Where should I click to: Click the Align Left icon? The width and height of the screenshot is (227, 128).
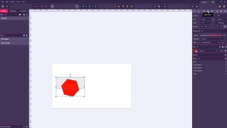point(204,11)
